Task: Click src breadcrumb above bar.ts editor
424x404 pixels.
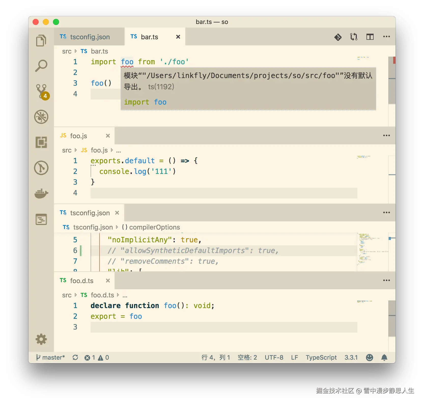Action: tap(67, 51)
